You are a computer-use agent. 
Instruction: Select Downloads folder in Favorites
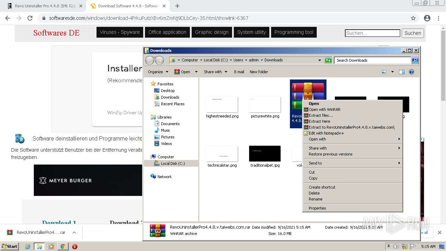(170, 97)
